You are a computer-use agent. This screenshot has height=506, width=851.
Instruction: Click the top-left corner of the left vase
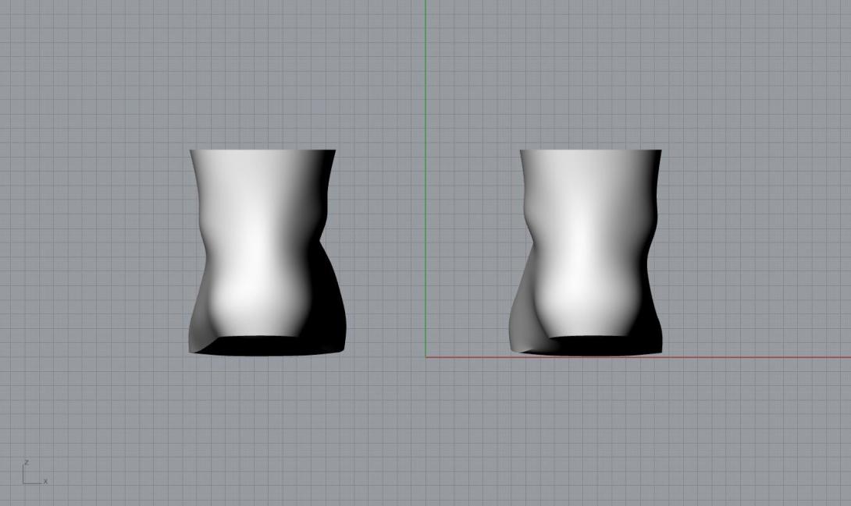click(191, 151)
